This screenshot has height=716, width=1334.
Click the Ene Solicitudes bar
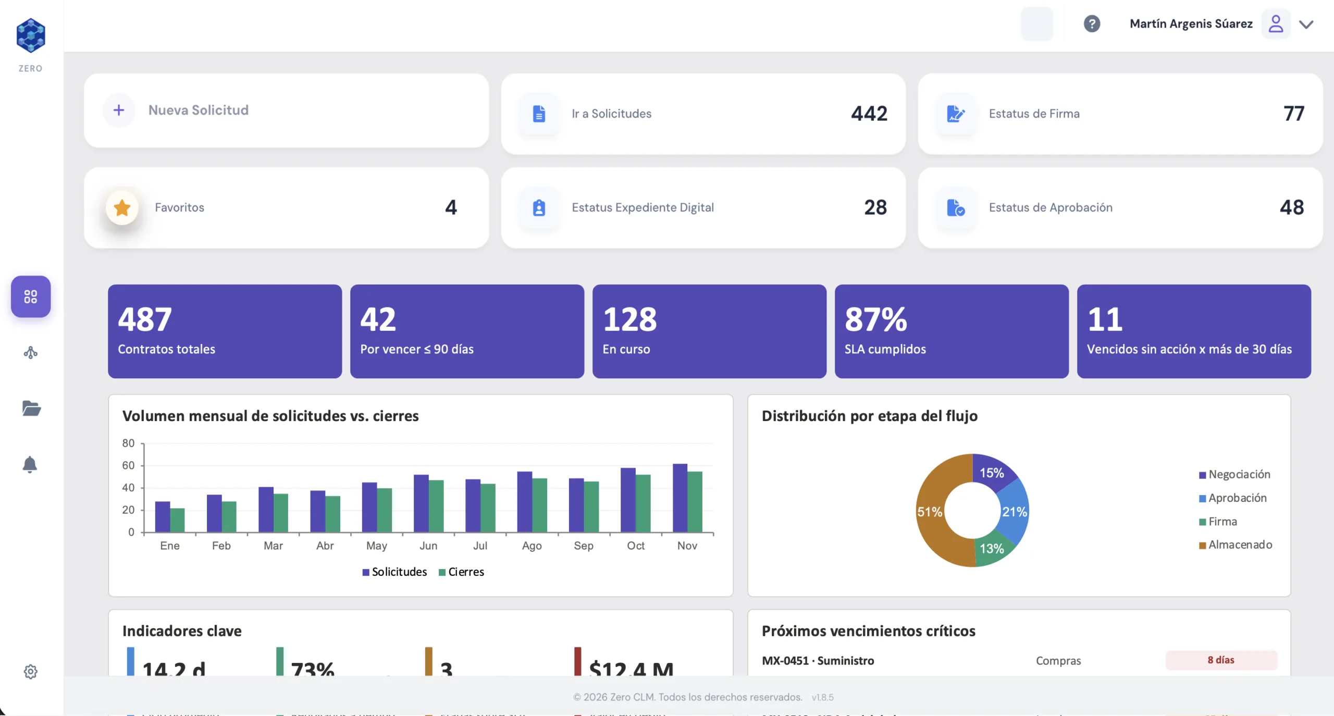pos(163,516)
